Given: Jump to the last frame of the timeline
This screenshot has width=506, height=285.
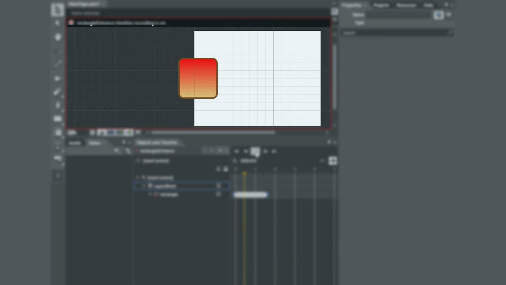Looking at the screenshot, I should tap(274, 151).
